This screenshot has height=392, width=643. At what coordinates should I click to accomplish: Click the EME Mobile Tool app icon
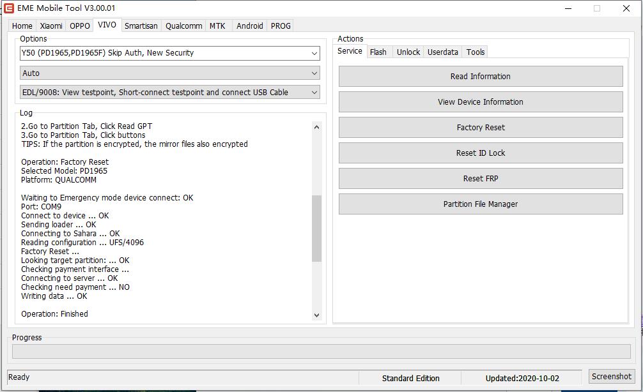point(8,8)
